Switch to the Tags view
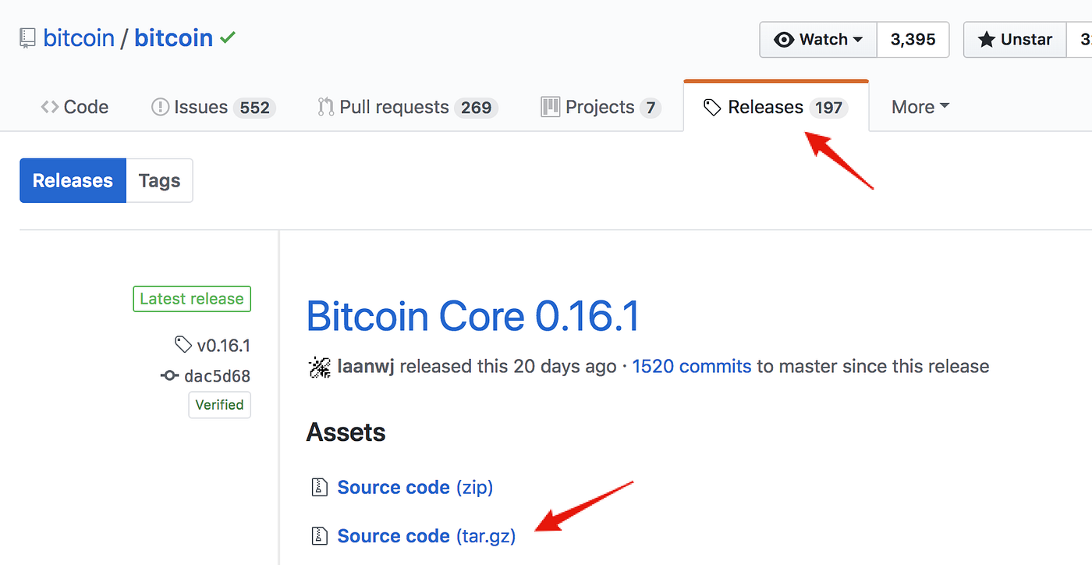Image resolution: width=1092 pixels, height=565 pixels. (x=159, y=180)
